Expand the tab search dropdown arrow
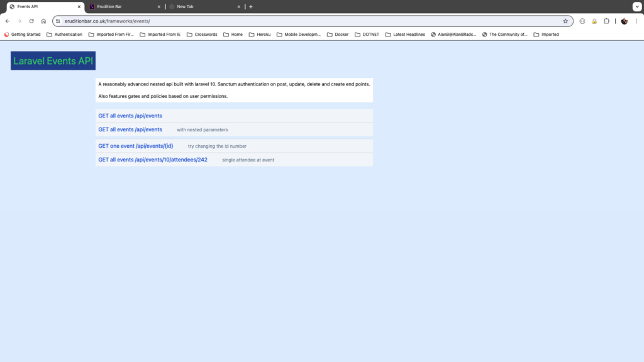 point(637,6)
